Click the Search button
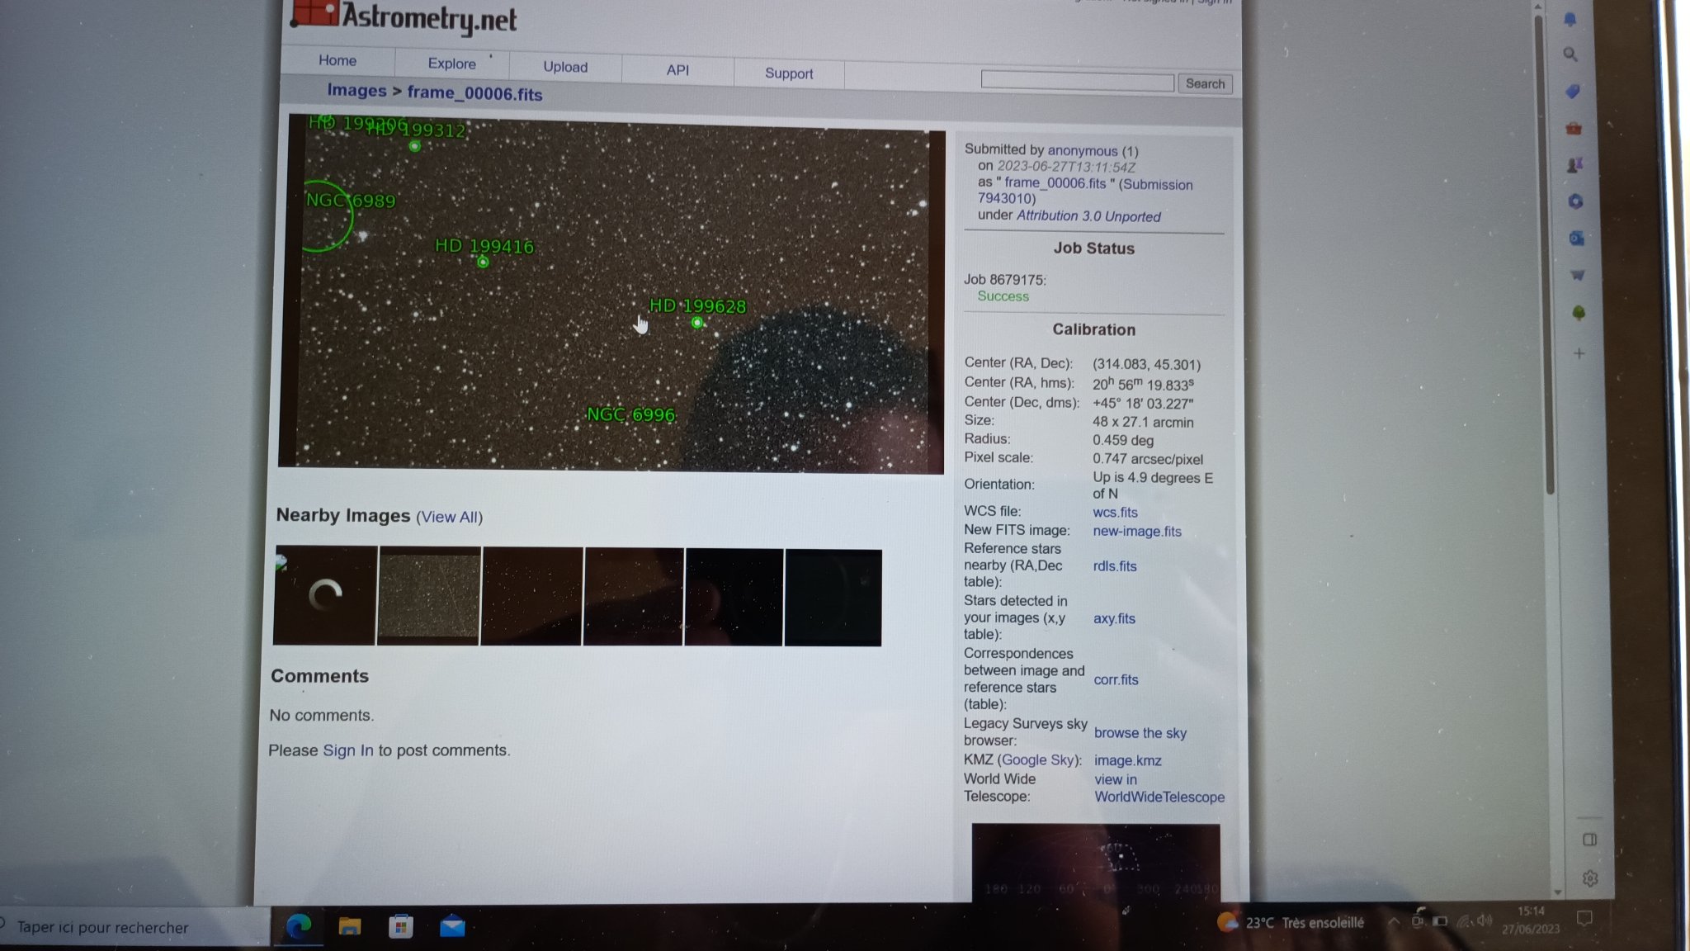Viewport: 1690px width, 951px height. (x=1205, y=83)
